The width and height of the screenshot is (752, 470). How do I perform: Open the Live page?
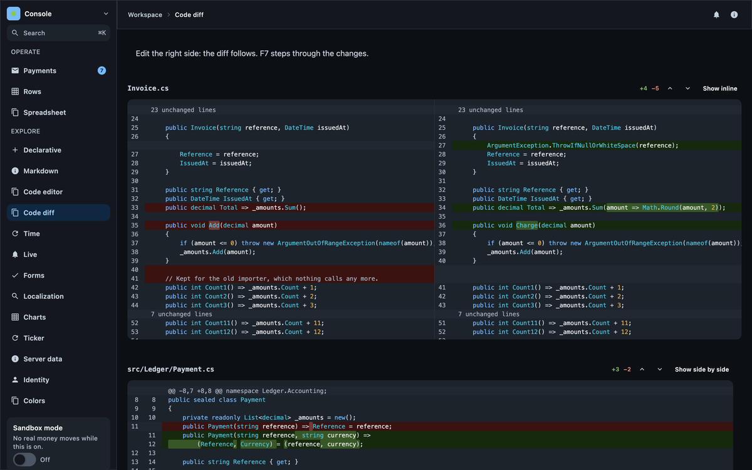(x=58, y=254)
